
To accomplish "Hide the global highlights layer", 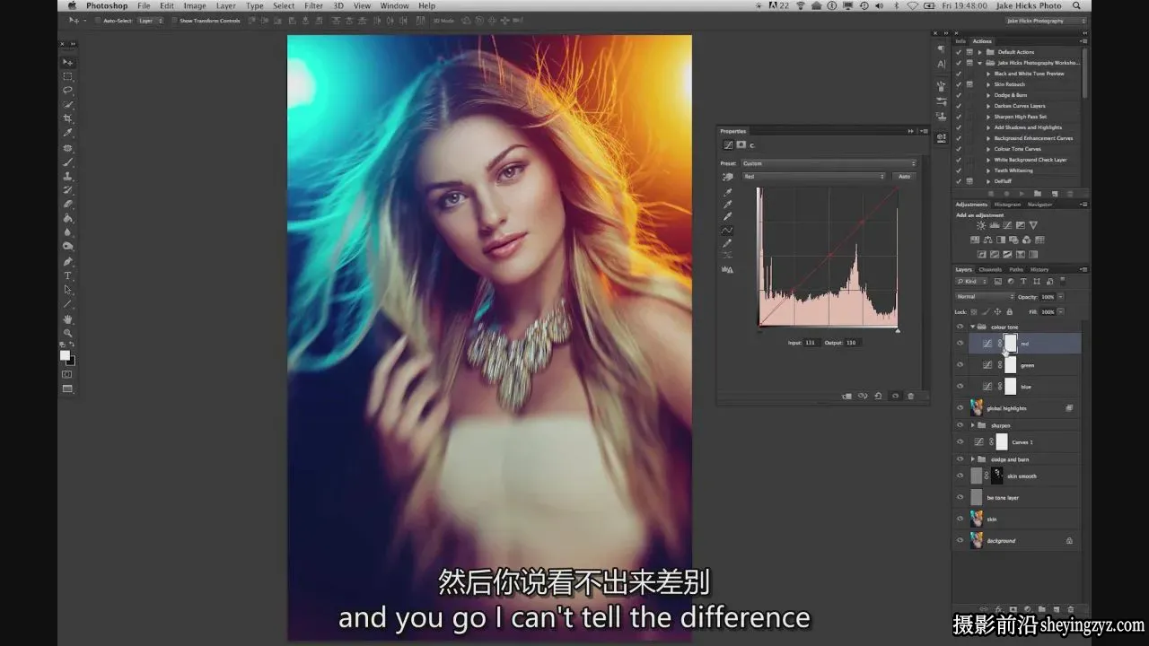I will coord(960,408).
